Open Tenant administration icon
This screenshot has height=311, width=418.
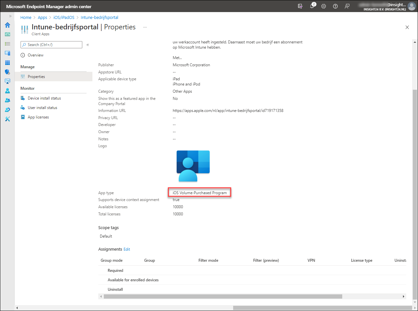click(8, 110)
